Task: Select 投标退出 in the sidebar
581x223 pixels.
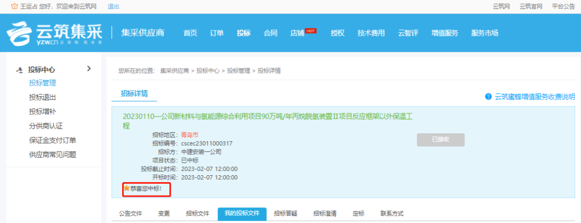Action: (x=42, y=97)
